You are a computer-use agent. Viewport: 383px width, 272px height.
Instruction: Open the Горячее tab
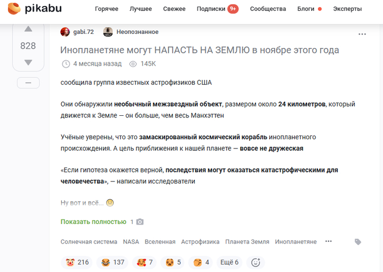106,9
